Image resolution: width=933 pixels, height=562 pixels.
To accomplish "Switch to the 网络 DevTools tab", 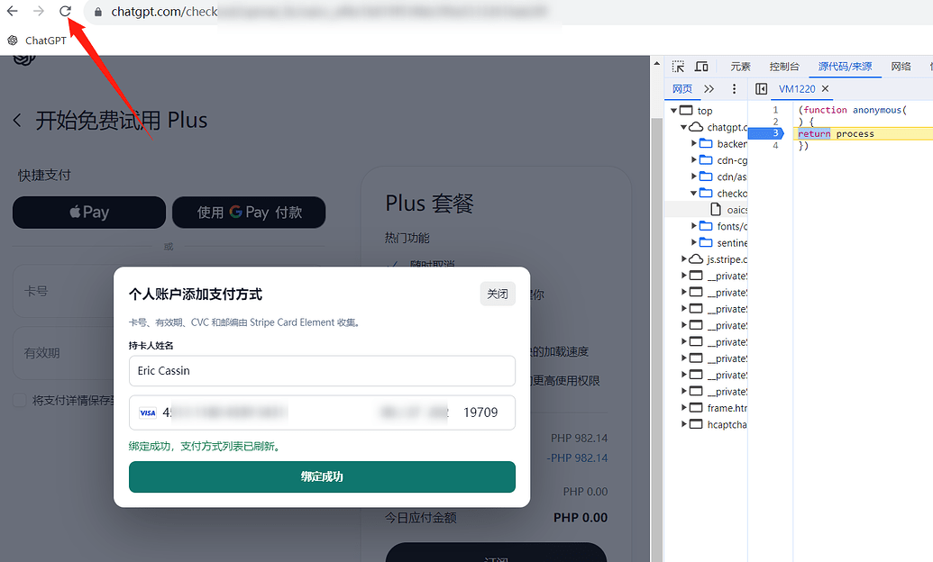I will (x=901, y=67).
